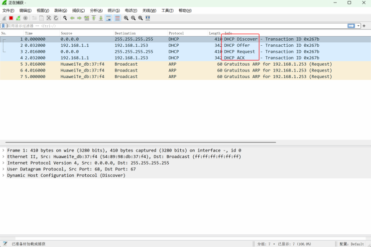Open find packet magnifier tool
Screen dimensions: 371x247
[65, 18]
